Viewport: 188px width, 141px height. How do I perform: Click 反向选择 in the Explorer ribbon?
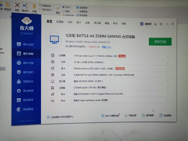click(82, 15)
